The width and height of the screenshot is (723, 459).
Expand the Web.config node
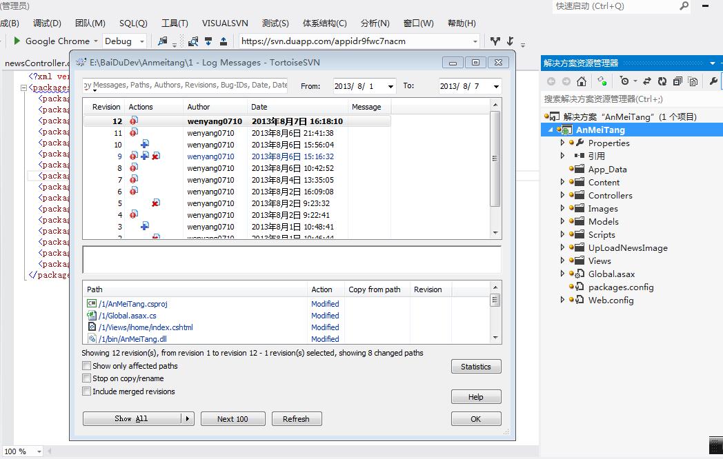562,300
